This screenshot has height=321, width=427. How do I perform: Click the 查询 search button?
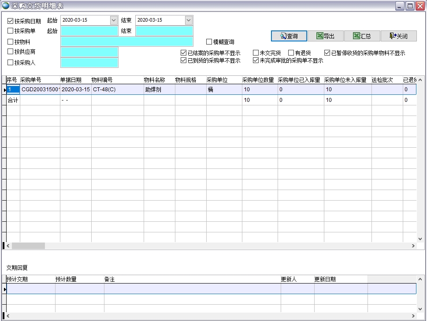pos(289,36)
